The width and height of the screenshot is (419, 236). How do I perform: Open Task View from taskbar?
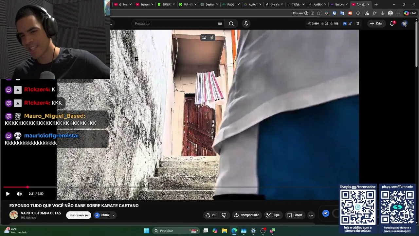tap(205, 231)
